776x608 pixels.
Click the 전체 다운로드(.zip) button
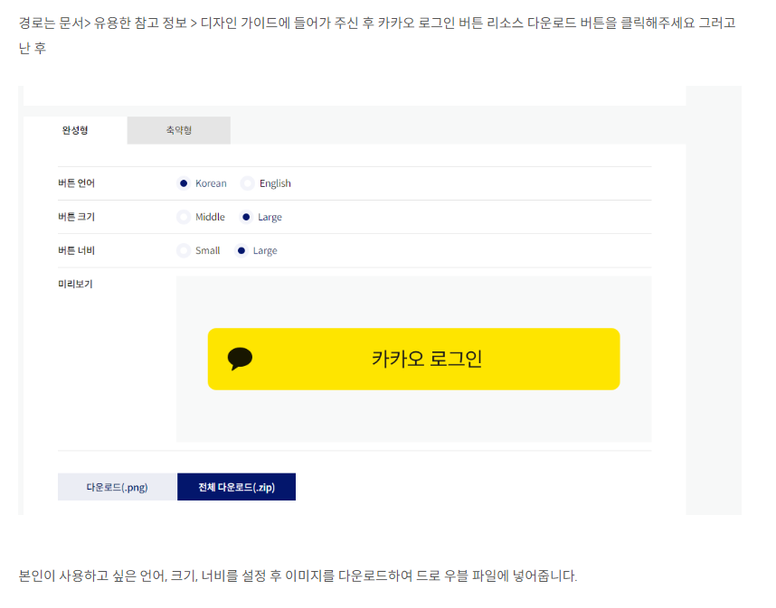[x=237, y=487]
